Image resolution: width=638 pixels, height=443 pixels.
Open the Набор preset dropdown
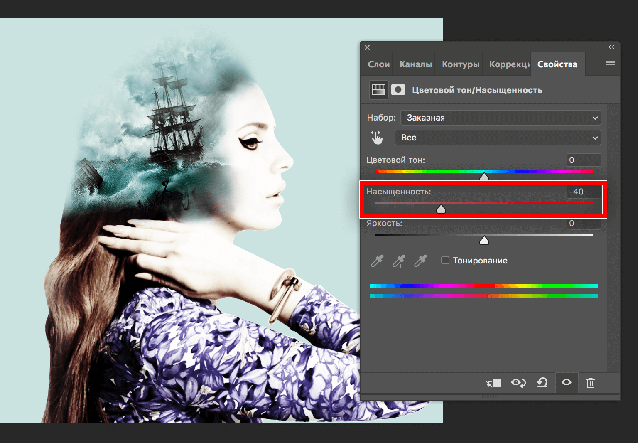click(501, 118)
